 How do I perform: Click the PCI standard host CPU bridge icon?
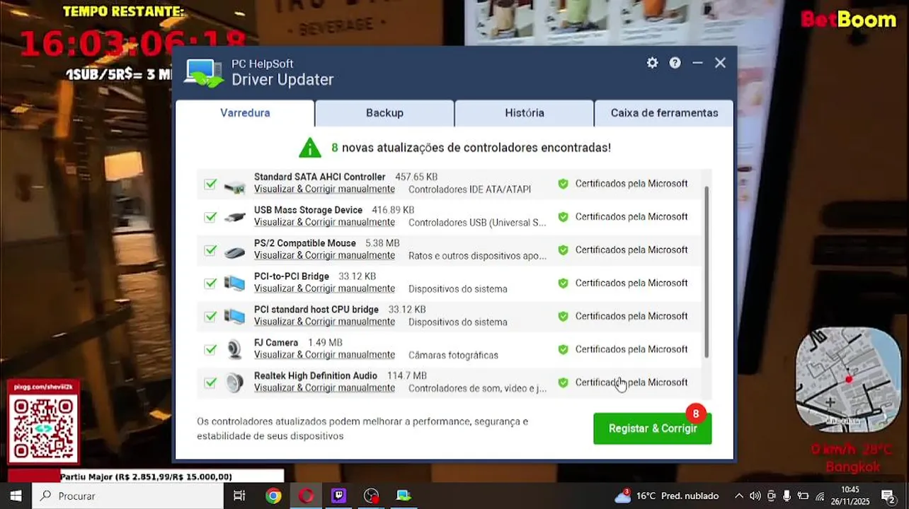[234, 317]
